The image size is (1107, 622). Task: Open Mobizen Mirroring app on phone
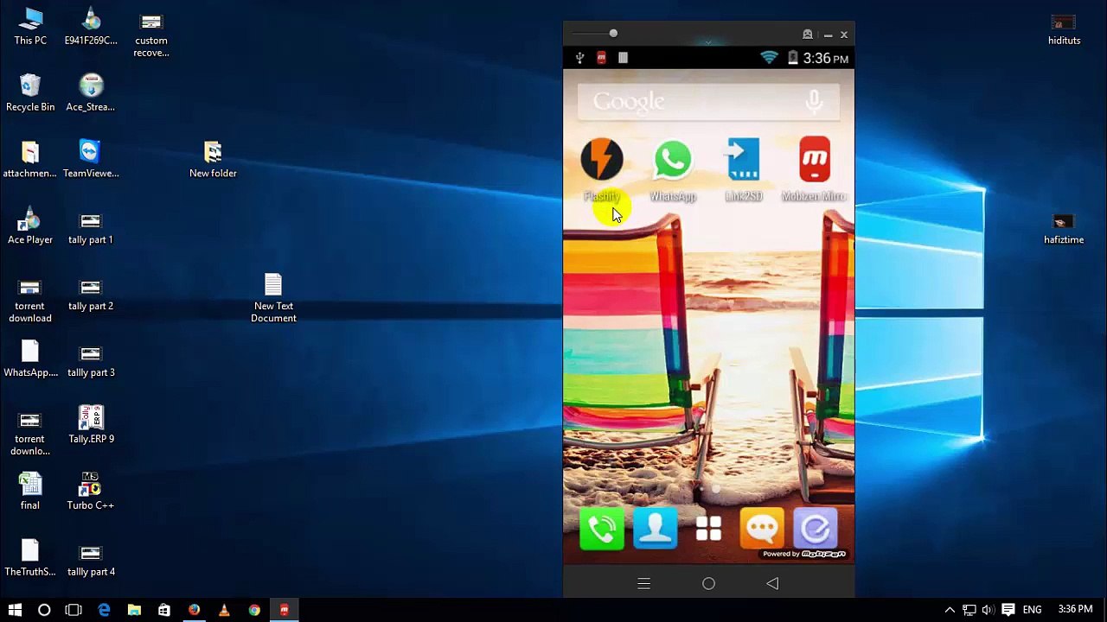click(814, 160)
